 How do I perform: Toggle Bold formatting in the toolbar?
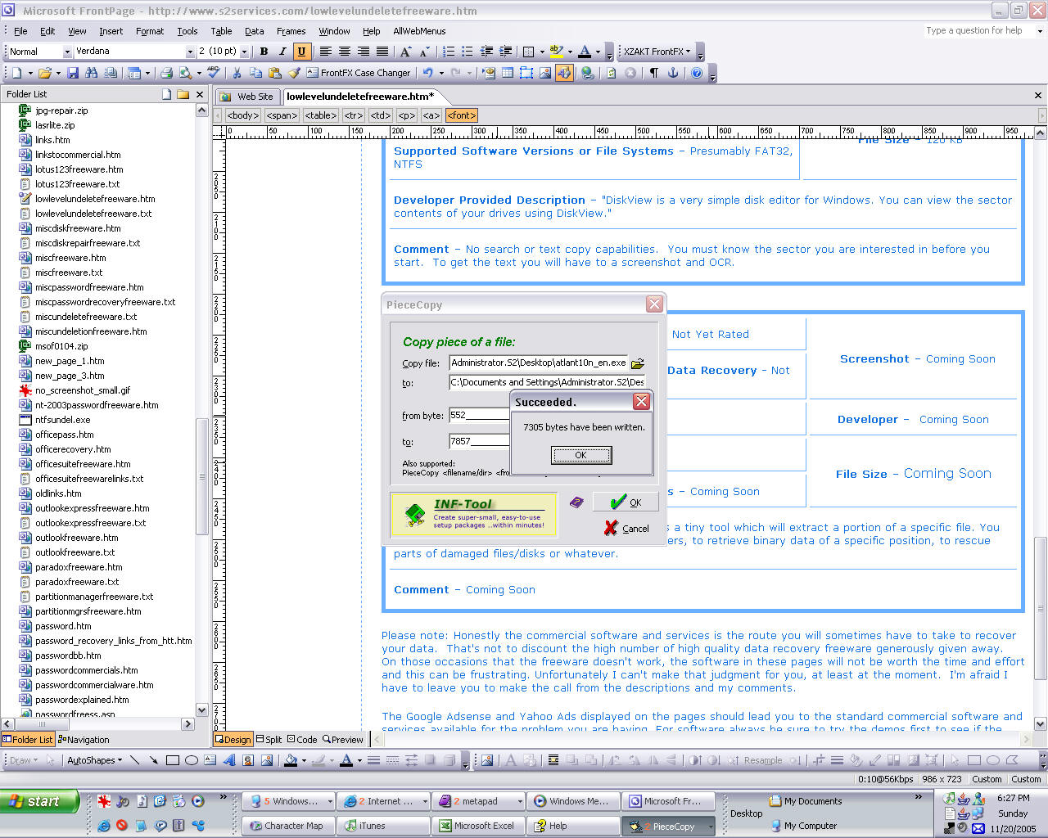[x=264, y=52]
